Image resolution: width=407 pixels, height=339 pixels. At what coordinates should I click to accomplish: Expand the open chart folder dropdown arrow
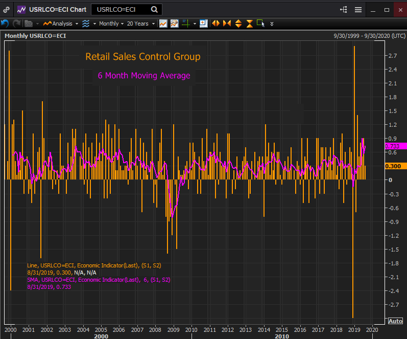pos(37,24)
